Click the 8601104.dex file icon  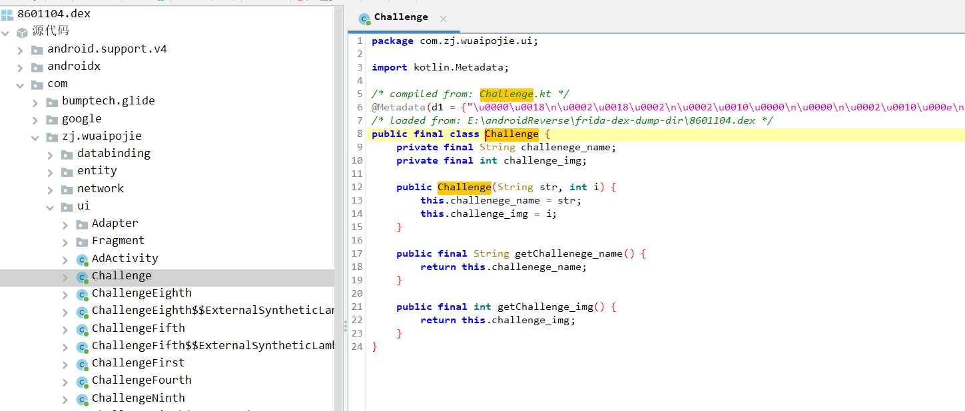(7, 15)
